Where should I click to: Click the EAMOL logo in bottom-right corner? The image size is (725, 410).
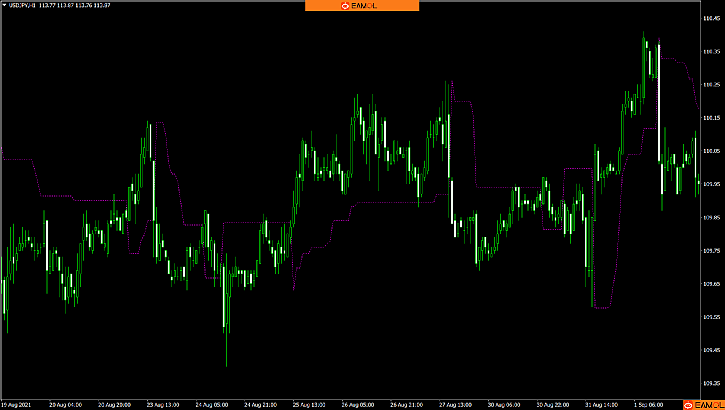click(x=704, y=405)
